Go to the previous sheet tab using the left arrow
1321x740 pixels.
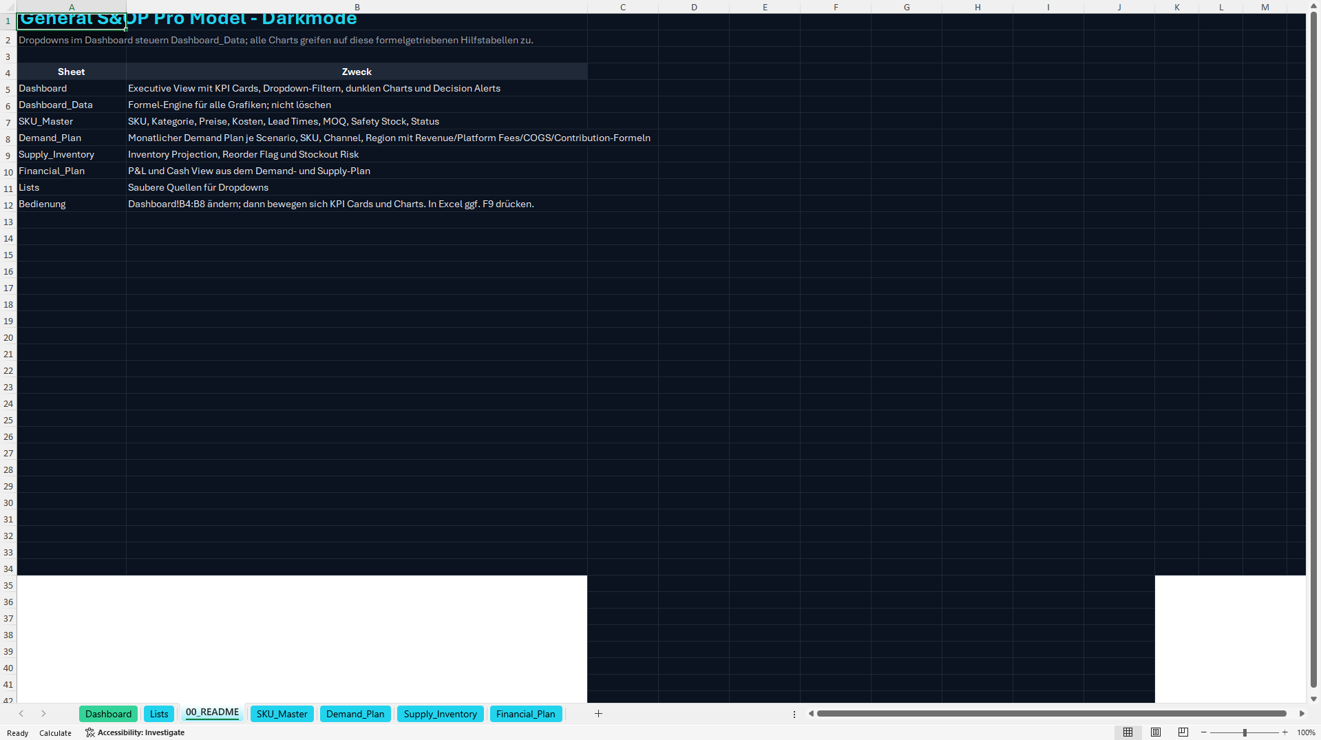coord(21,714)
